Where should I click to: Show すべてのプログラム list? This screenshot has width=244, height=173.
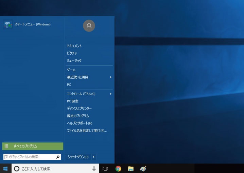click(x=33, y=146)
